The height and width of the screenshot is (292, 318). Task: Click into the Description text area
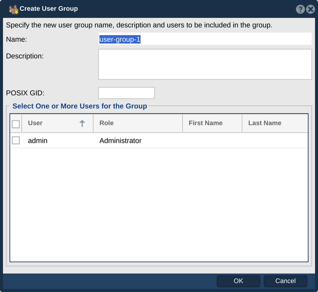[205, 64]
